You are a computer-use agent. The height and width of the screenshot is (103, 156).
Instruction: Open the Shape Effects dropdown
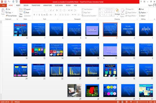(131, 16)
